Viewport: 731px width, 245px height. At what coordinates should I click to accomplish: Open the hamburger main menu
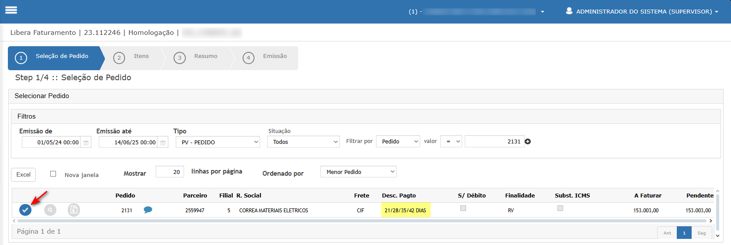point(11,10)
